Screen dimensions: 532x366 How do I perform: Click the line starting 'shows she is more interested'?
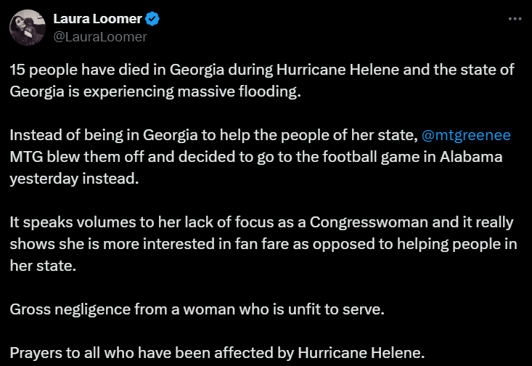point(263,244)
